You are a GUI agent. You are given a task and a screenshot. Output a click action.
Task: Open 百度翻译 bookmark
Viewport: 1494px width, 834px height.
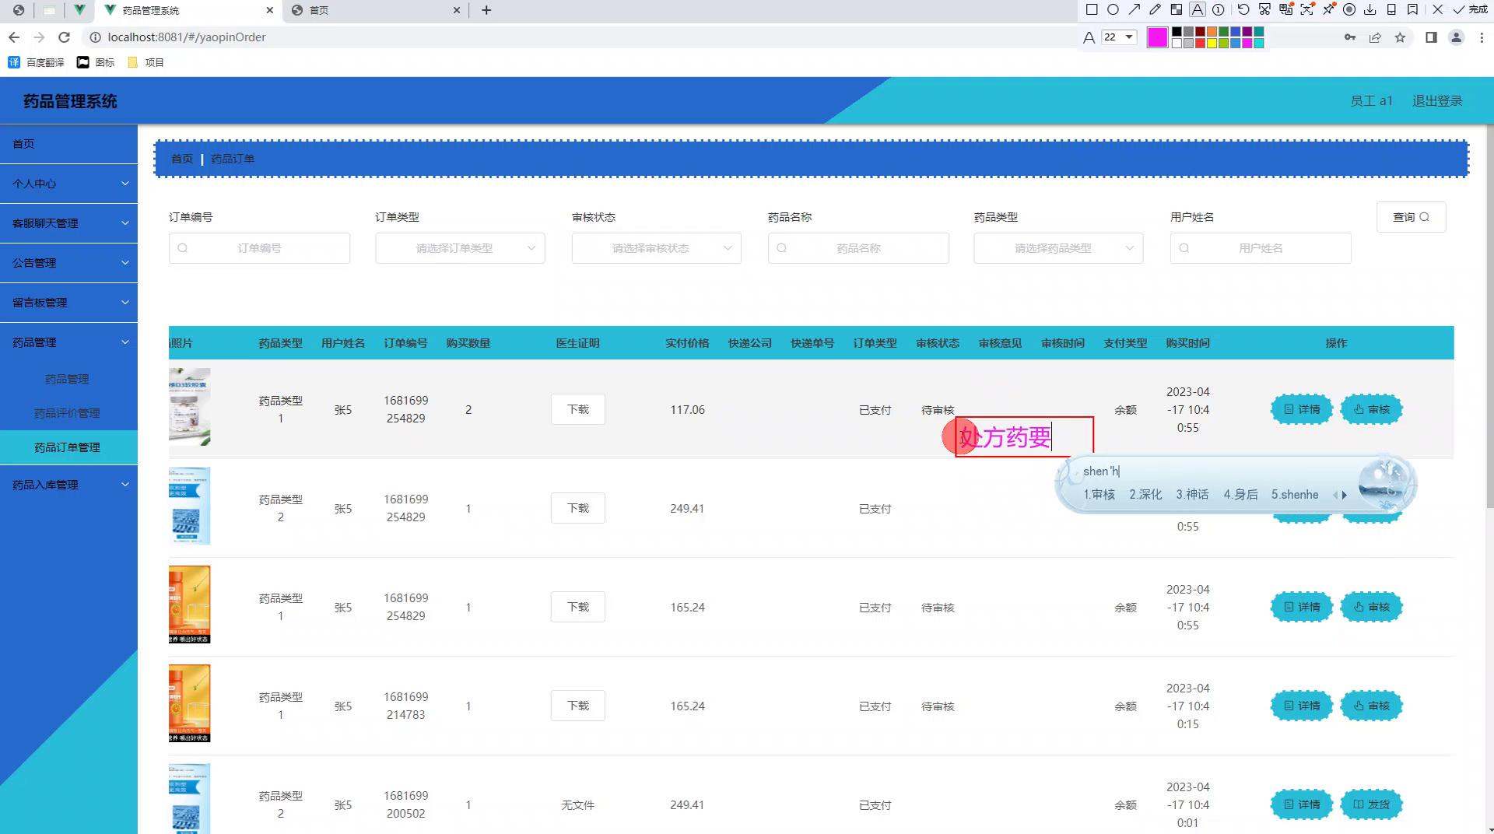click(x=37, y=62)
